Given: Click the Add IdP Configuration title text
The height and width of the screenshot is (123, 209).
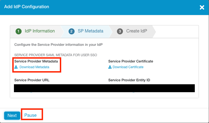Looking at the screenshot, I should pos(27,7).
